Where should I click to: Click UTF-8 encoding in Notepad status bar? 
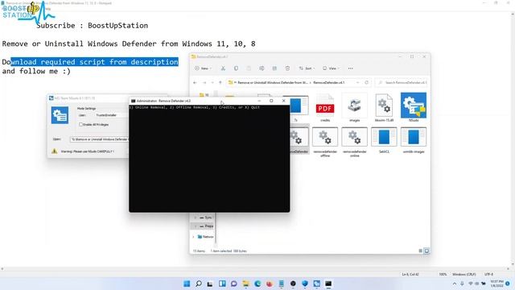488,274
